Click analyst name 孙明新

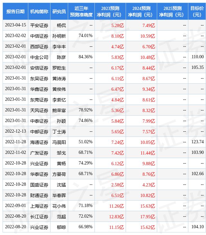click(59, 36)
